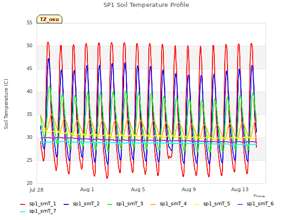Click the Aug 1 x-axis label
Viewport: 293px width, 220px height.
[x=87, y=189]
